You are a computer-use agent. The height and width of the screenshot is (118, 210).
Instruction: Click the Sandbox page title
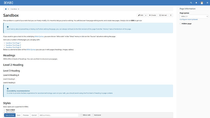[11, 15]
